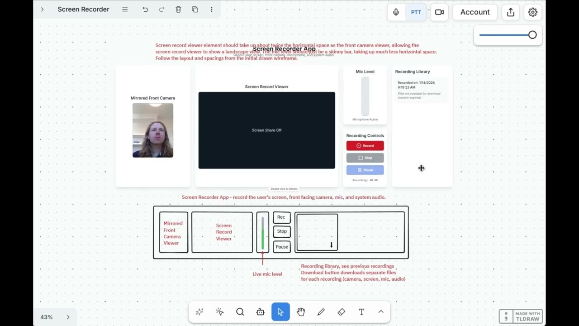Viewport: 579px width, 326px height.
Task: Undo the last action
Action: click(x=145, y=9)
